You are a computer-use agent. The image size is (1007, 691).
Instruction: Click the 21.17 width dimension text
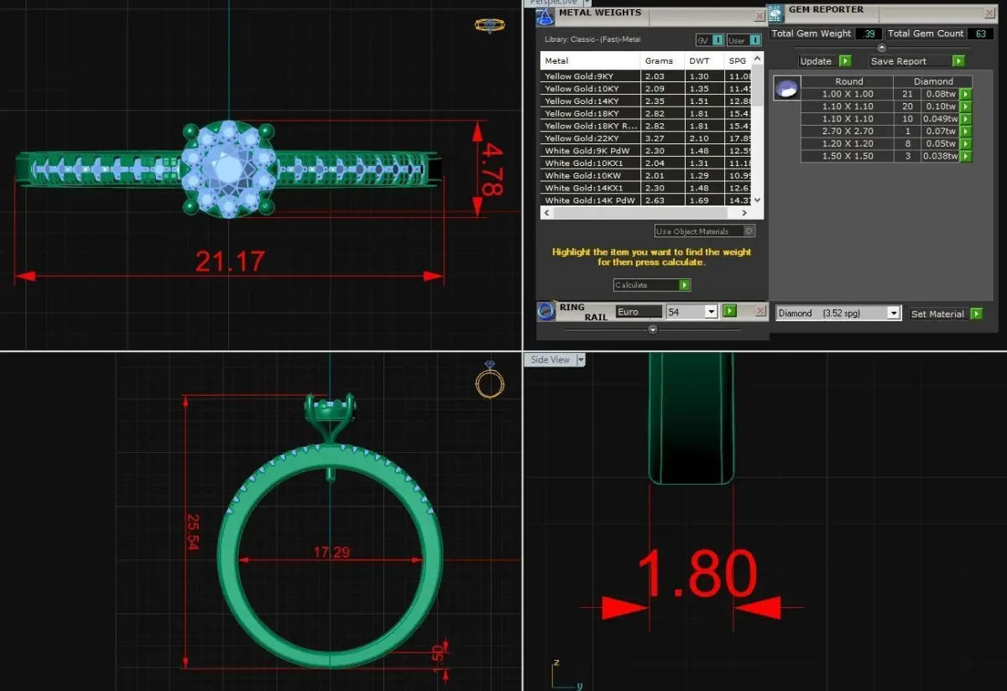(x=230, y=261)
